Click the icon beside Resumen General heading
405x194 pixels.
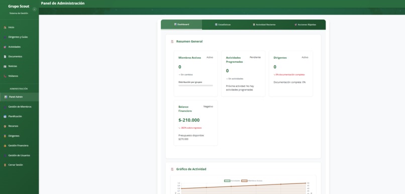pos(172,42)
